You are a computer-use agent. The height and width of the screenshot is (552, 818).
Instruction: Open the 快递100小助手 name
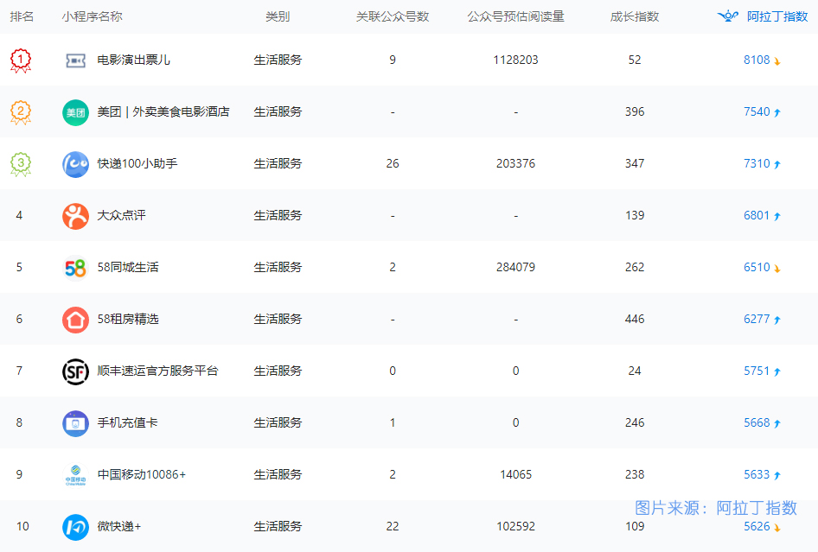coord(137,163)
